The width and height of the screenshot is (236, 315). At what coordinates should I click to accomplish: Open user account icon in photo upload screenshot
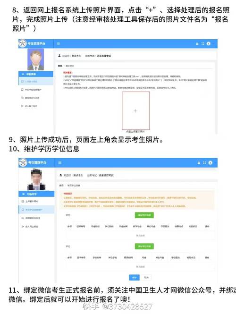tap(209, 43)
